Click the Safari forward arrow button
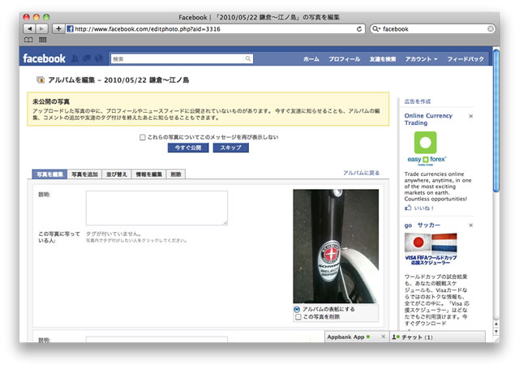This screenshot has height=369, width=519. tap(41, 29)
